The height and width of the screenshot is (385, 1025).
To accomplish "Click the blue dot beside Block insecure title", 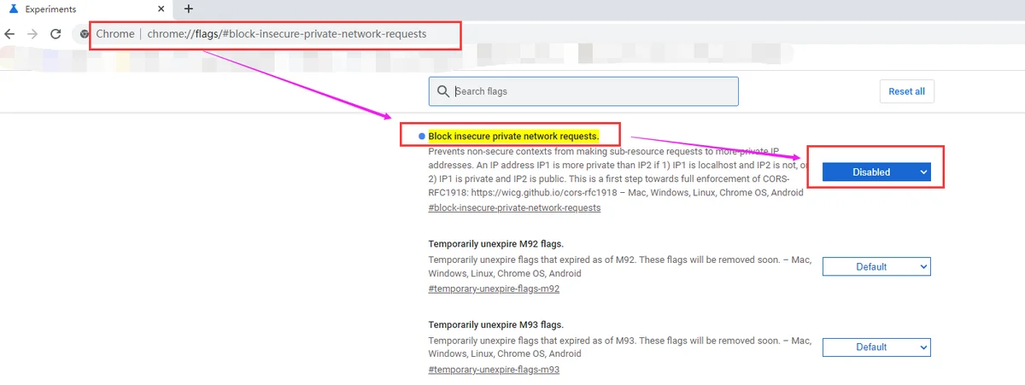I will (x=421, y=137).
